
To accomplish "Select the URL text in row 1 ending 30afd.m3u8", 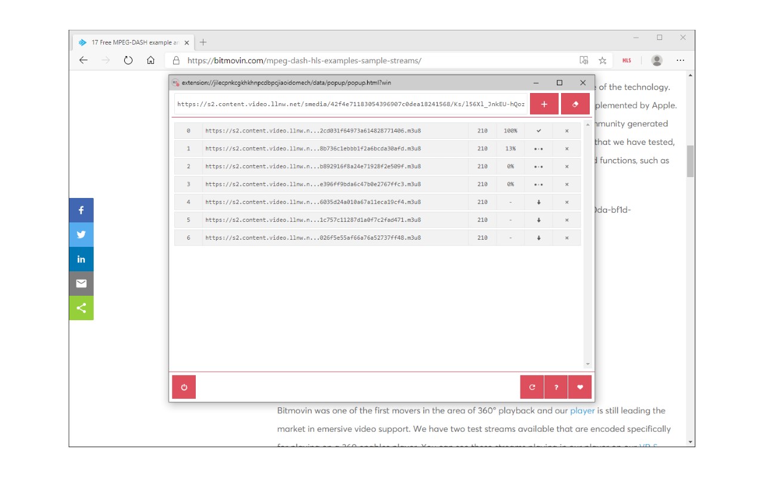I will [x=313, y=148].
